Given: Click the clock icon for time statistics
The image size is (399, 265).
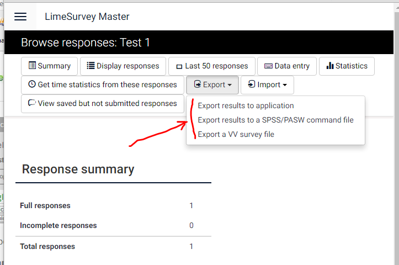Looking at the screenshot, I should point(32,84).
